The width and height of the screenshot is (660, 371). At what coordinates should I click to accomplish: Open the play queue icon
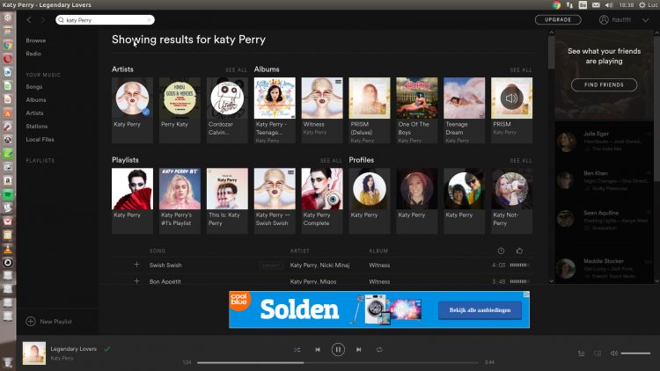[581, 353]
